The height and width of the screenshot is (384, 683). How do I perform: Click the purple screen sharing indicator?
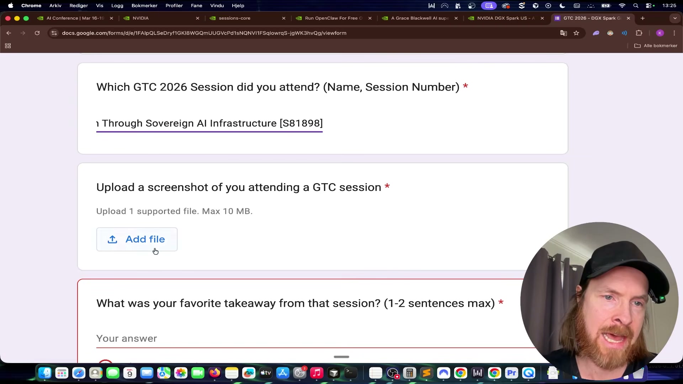[489, 5]
